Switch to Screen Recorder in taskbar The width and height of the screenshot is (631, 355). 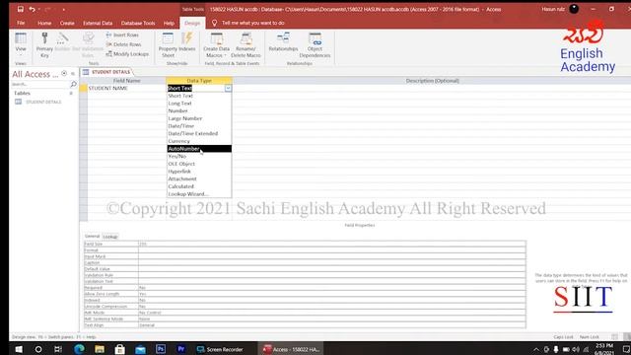tap(220, 349)
